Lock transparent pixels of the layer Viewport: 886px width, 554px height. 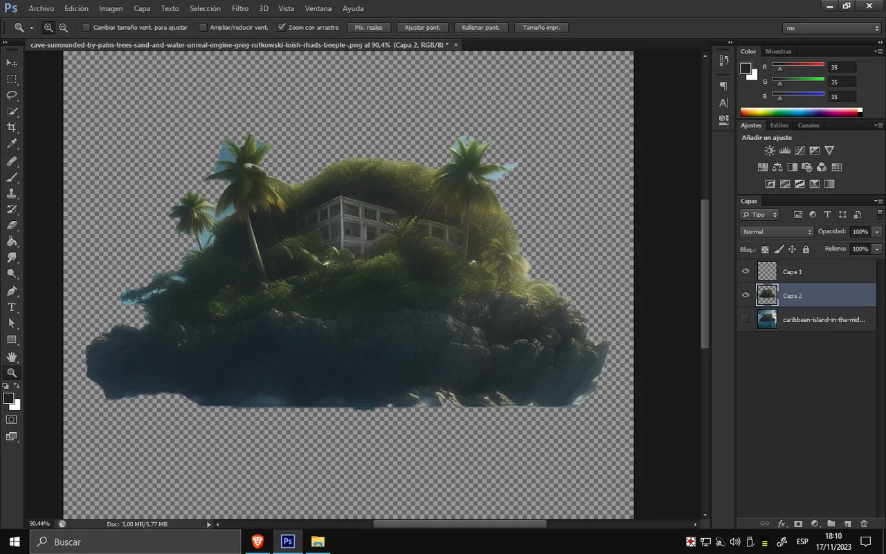[x=765, y=249]
